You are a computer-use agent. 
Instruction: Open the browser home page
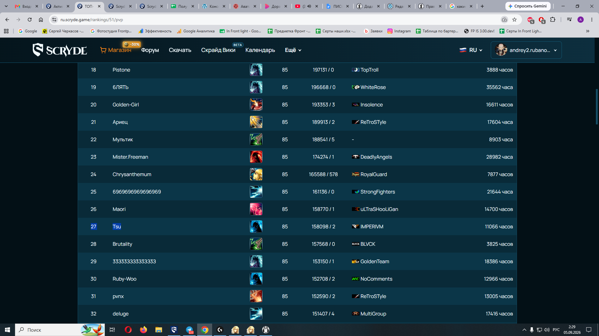click(41, 20)
